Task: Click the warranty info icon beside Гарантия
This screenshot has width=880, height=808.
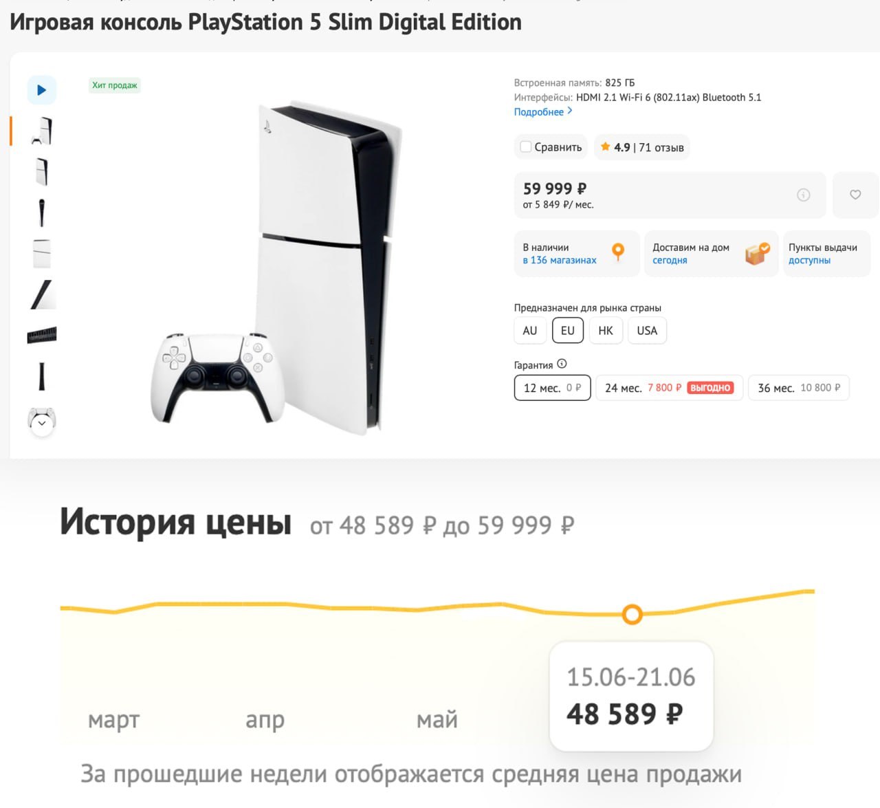Action: (562, 364)
